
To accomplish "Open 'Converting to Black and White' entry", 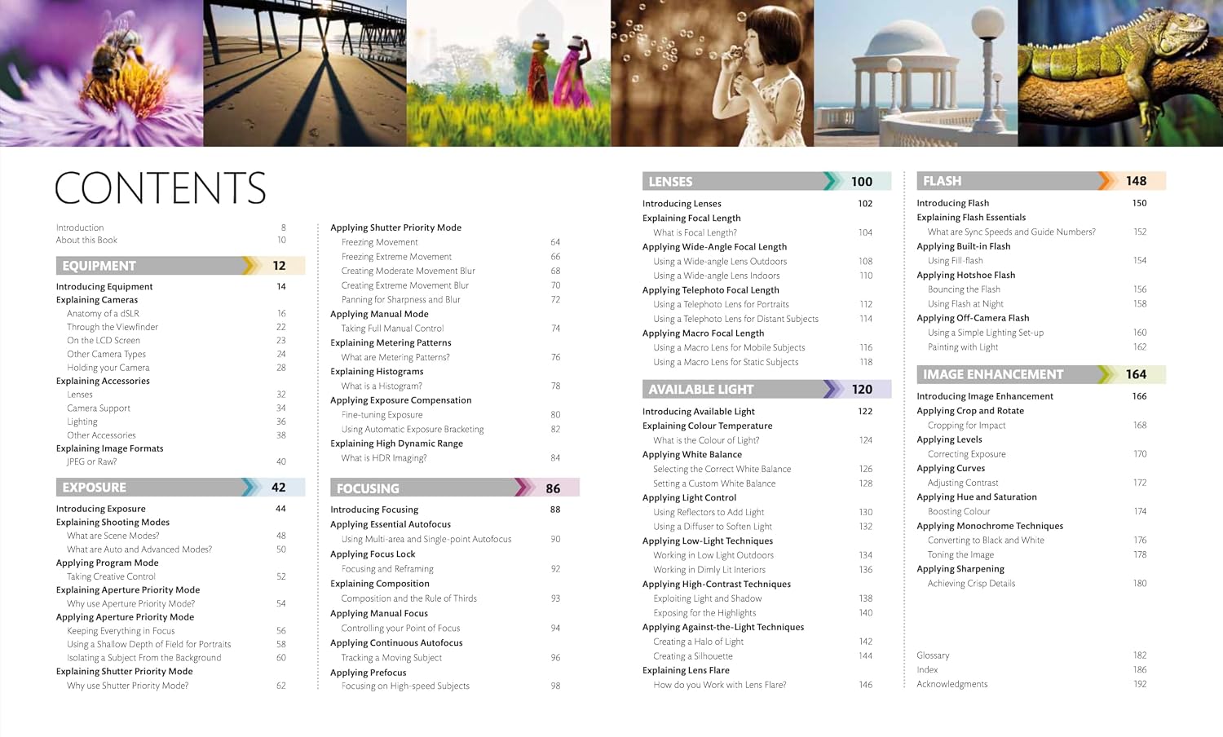I will (x=986, y=541).
